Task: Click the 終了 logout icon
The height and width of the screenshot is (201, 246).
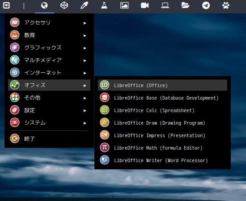Action: point(15,138)
